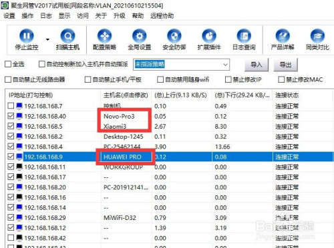The width and height of the screenshot is (334, 248).
Task: Click computer icon for 192.168.168.12
Action: point(19,228)
